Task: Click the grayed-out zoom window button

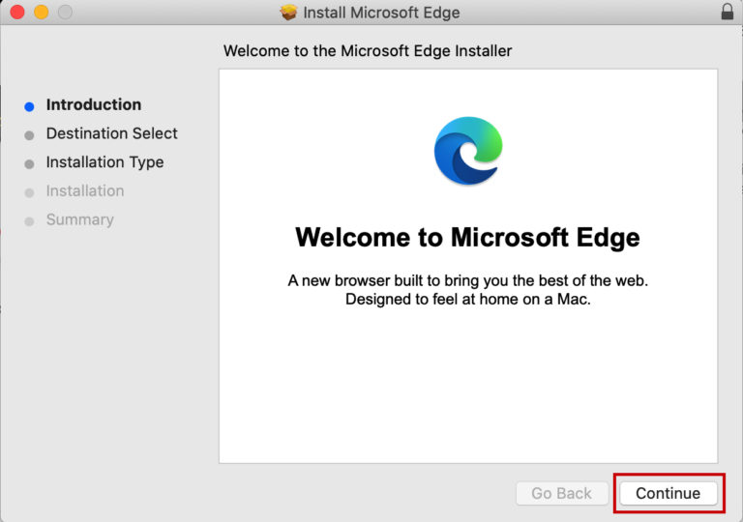Action: 65,12
